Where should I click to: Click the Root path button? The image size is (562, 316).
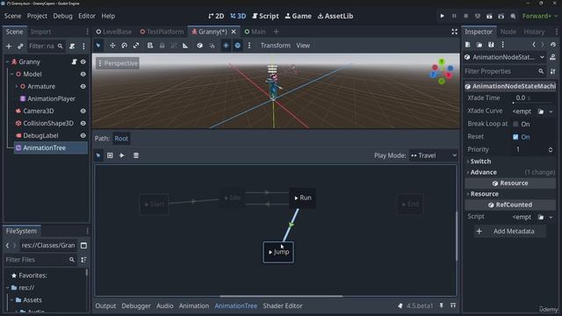point(121,139)
